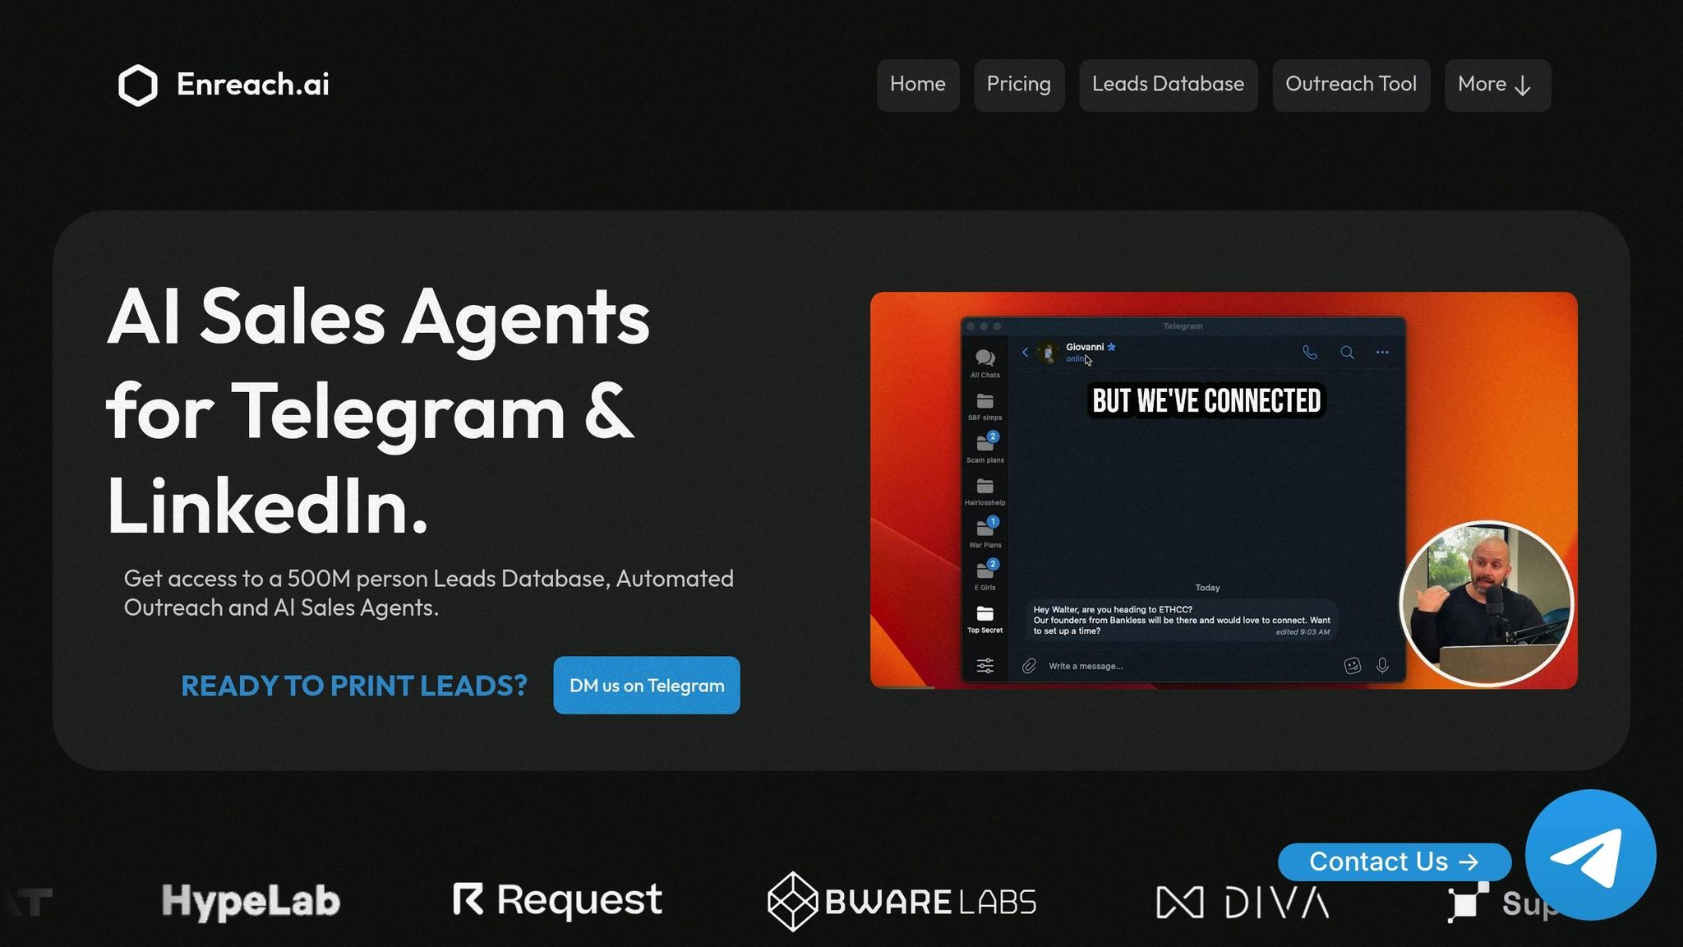Click the Contact Us button
Screen dimensions: 1683x947
(x=1395, y=862)
